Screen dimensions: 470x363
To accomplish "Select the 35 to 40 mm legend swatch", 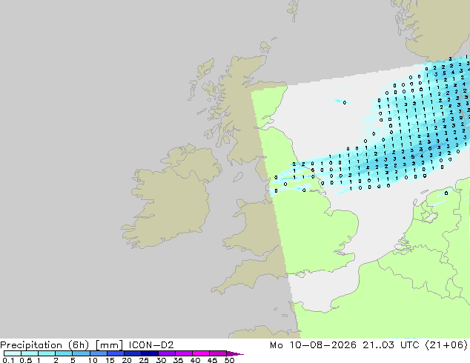I will [x=183, y=353].
